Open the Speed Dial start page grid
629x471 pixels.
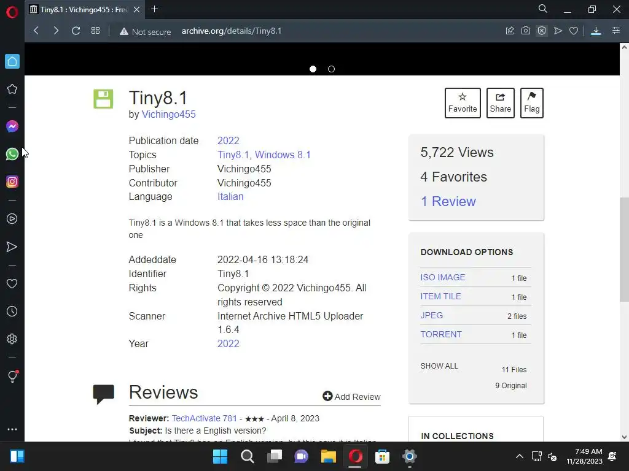click(95, 31)
